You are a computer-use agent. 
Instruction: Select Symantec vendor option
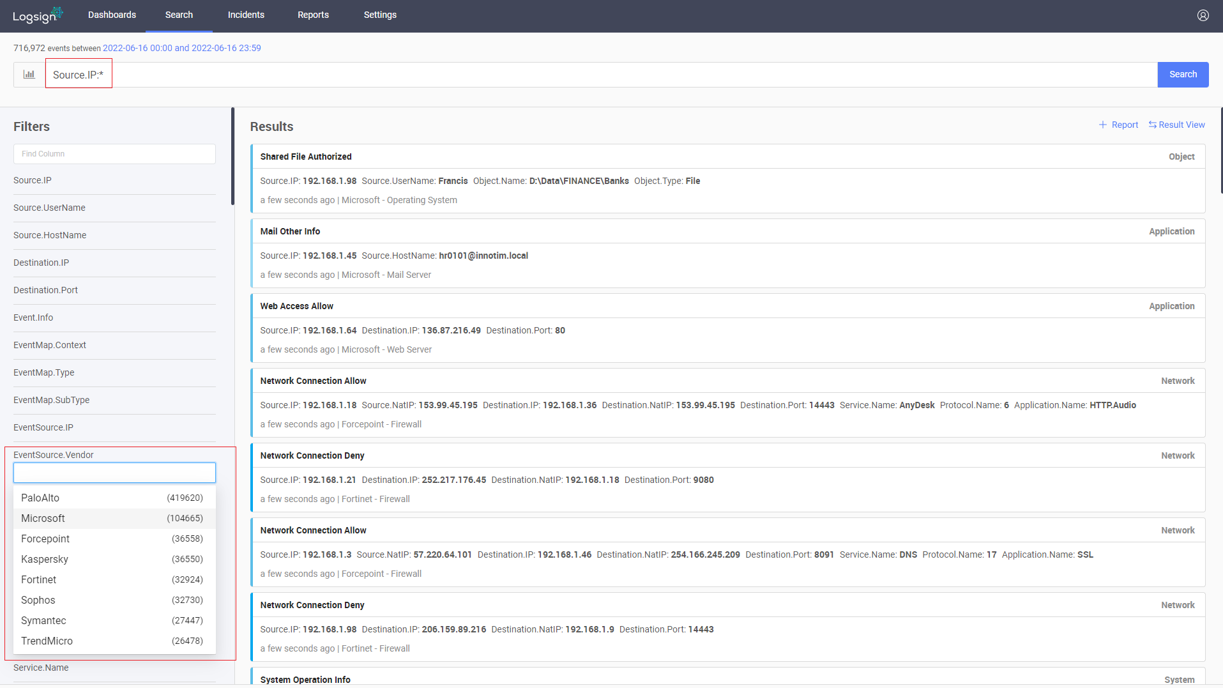point(114,621)
